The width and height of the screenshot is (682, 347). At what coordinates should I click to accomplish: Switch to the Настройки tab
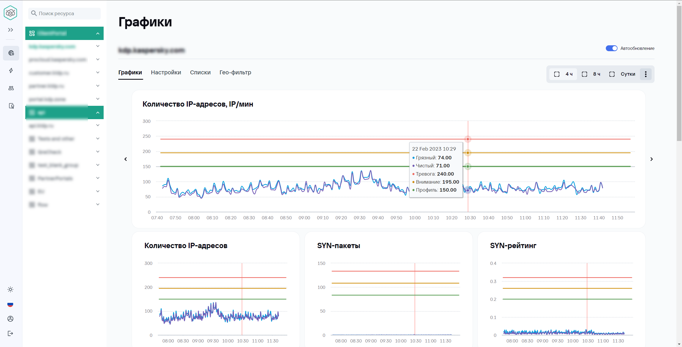pyautogui.click(x=166, y=72)
